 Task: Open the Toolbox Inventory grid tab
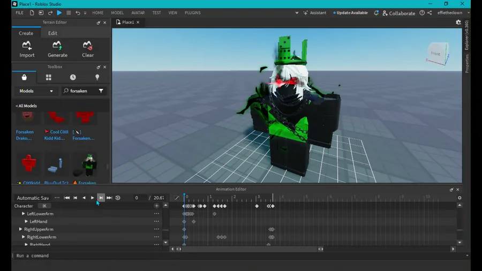[x=49, y=78]
